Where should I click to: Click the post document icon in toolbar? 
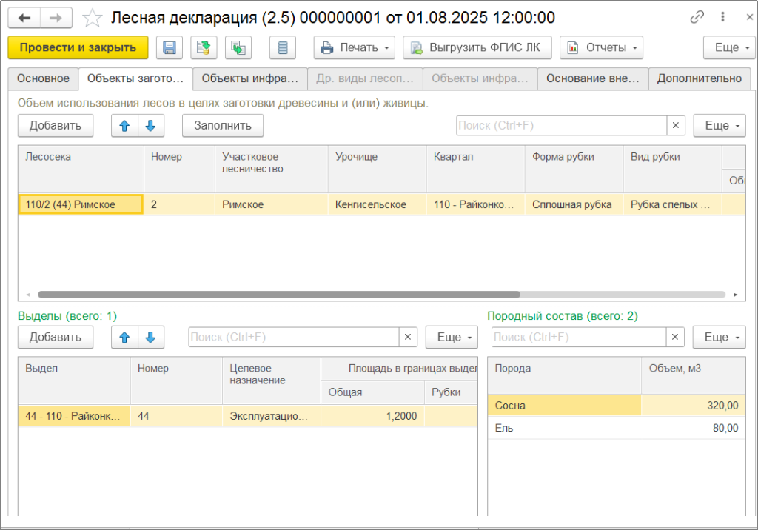[x=204, y=47]
